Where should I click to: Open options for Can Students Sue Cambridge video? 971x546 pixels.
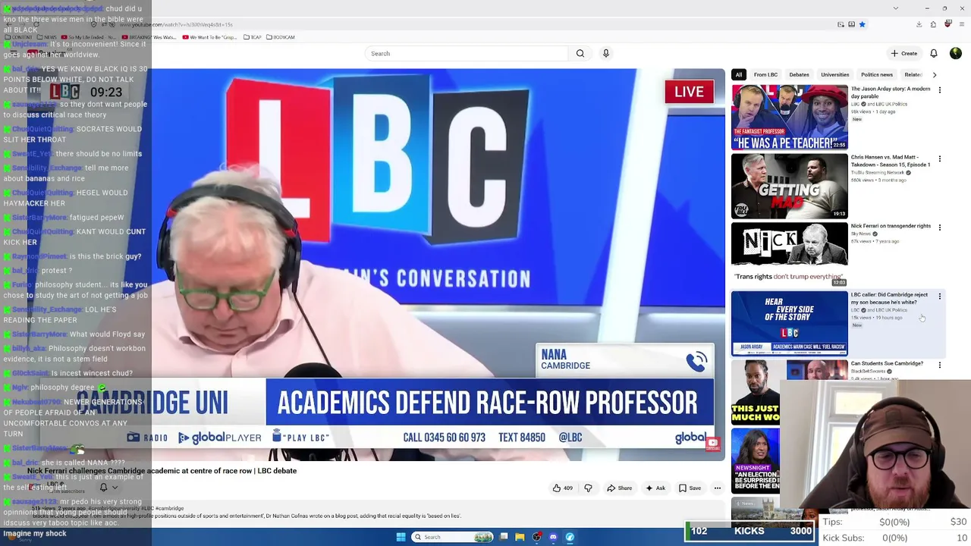(x=940, y=365)
